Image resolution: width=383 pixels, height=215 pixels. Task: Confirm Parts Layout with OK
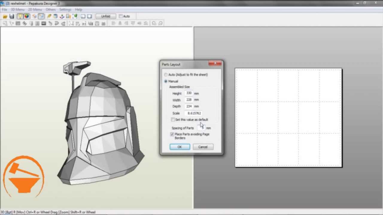(x=180, y=147)
